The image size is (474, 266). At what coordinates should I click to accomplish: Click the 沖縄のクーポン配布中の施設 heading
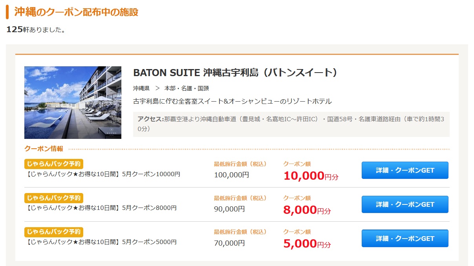[x=76, y=12]
